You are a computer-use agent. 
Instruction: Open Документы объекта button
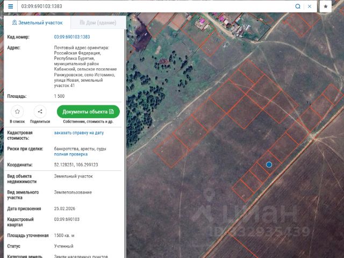(88, 112)
